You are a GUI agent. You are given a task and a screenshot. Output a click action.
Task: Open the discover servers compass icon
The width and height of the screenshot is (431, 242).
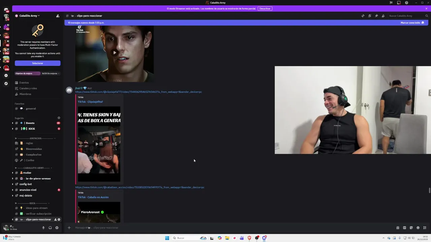point(6,83)
